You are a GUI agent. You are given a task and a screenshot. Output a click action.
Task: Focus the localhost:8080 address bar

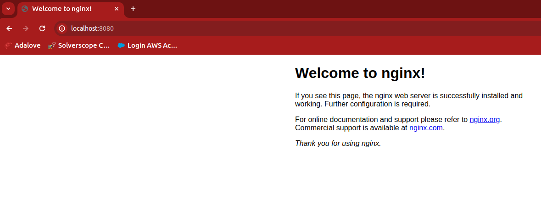tap(297, 28)
